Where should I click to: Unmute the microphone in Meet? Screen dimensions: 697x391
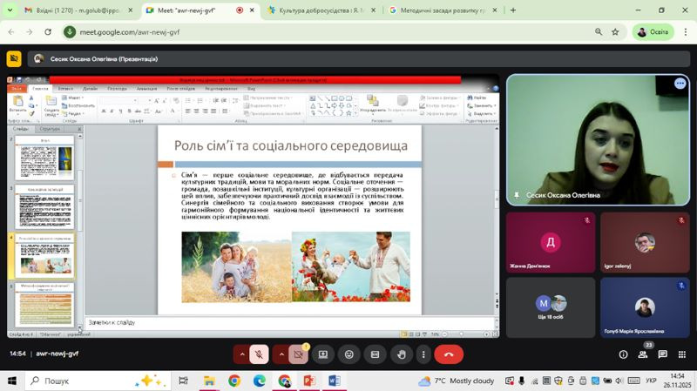coord(258,354)
